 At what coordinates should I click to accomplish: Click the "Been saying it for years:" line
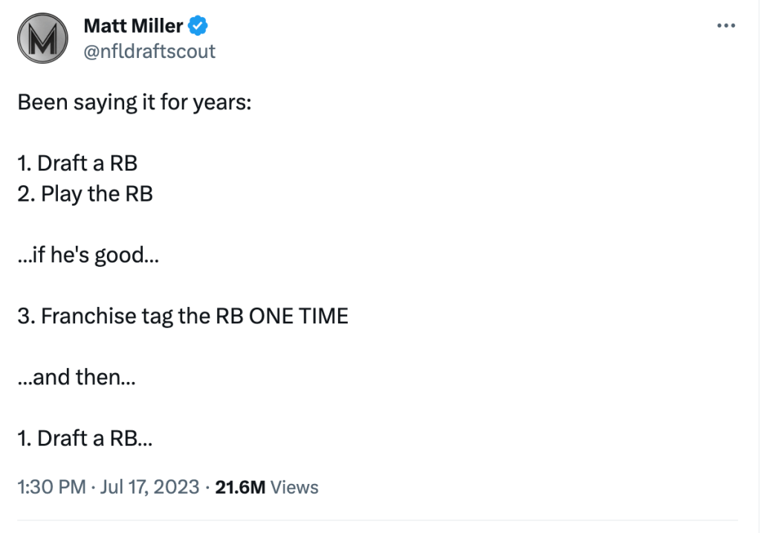coord(135,102)
